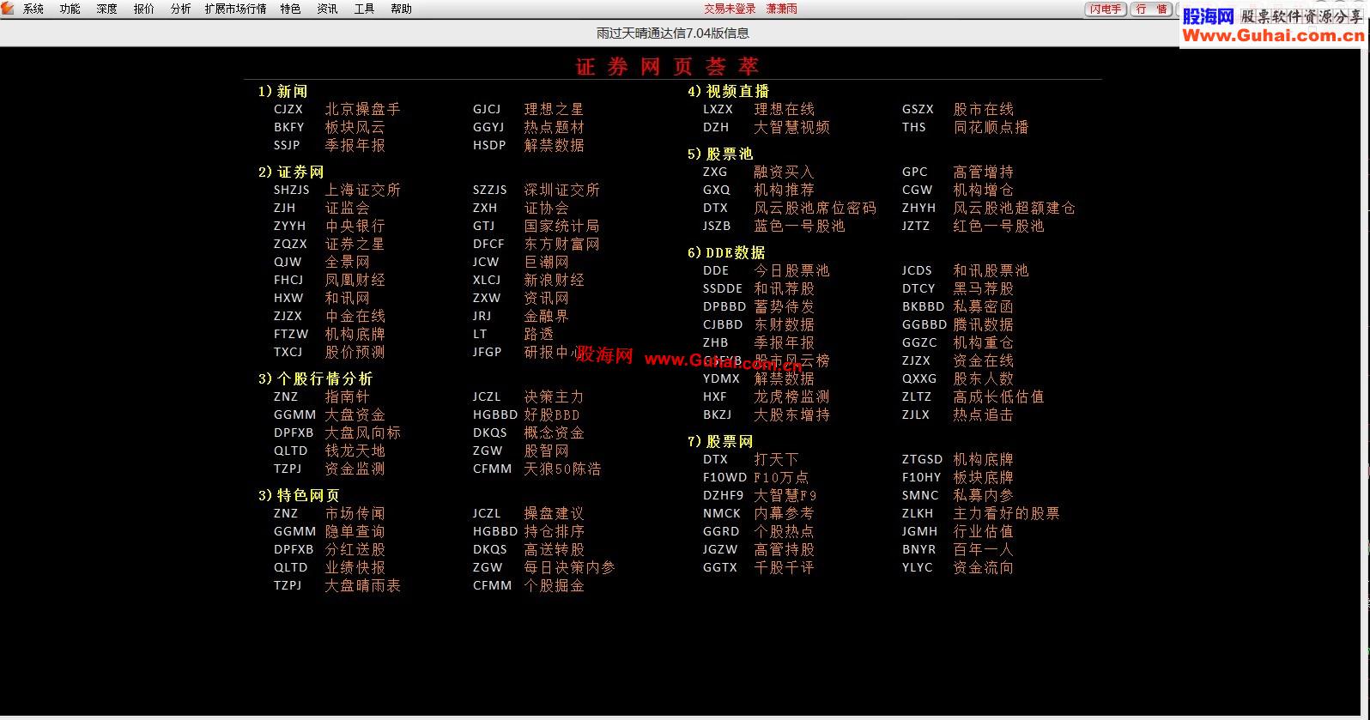The image size is (1370, 720).
Task: Open the 今日股票池 link
Action: [792, 270]
